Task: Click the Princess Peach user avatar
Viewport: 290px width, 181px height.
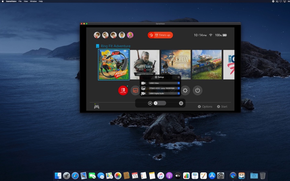Action: [130, 35]
